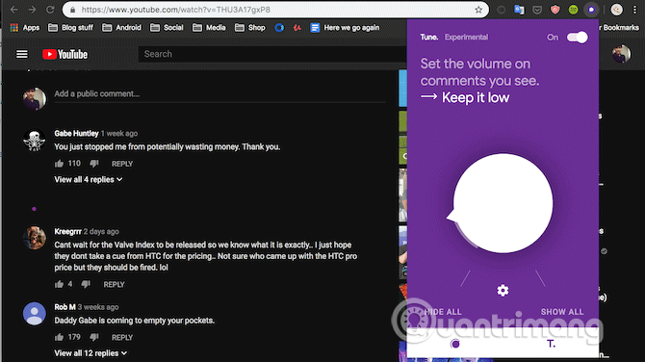645x362 pixels.
Task: Dislike Kreegrrr's comment
Action: click(x=86, y=284)
